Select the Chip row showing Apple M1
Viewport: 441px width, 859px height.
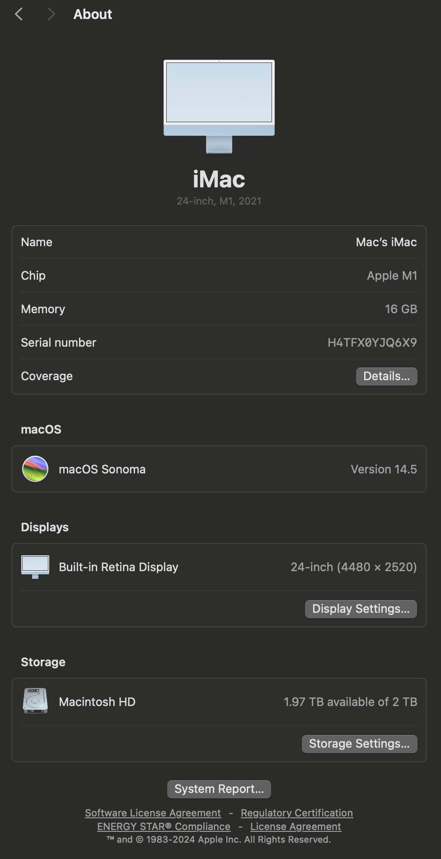pyautogui.click(x=219, y=276)
